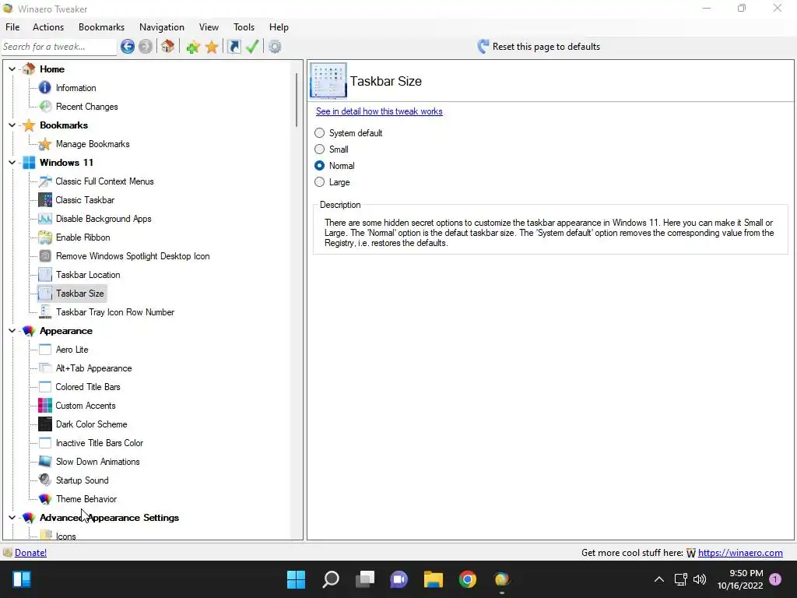Collapse the Bookmarks tree section
The height and width of the screenshot is (598, 797).
[12, 125]
